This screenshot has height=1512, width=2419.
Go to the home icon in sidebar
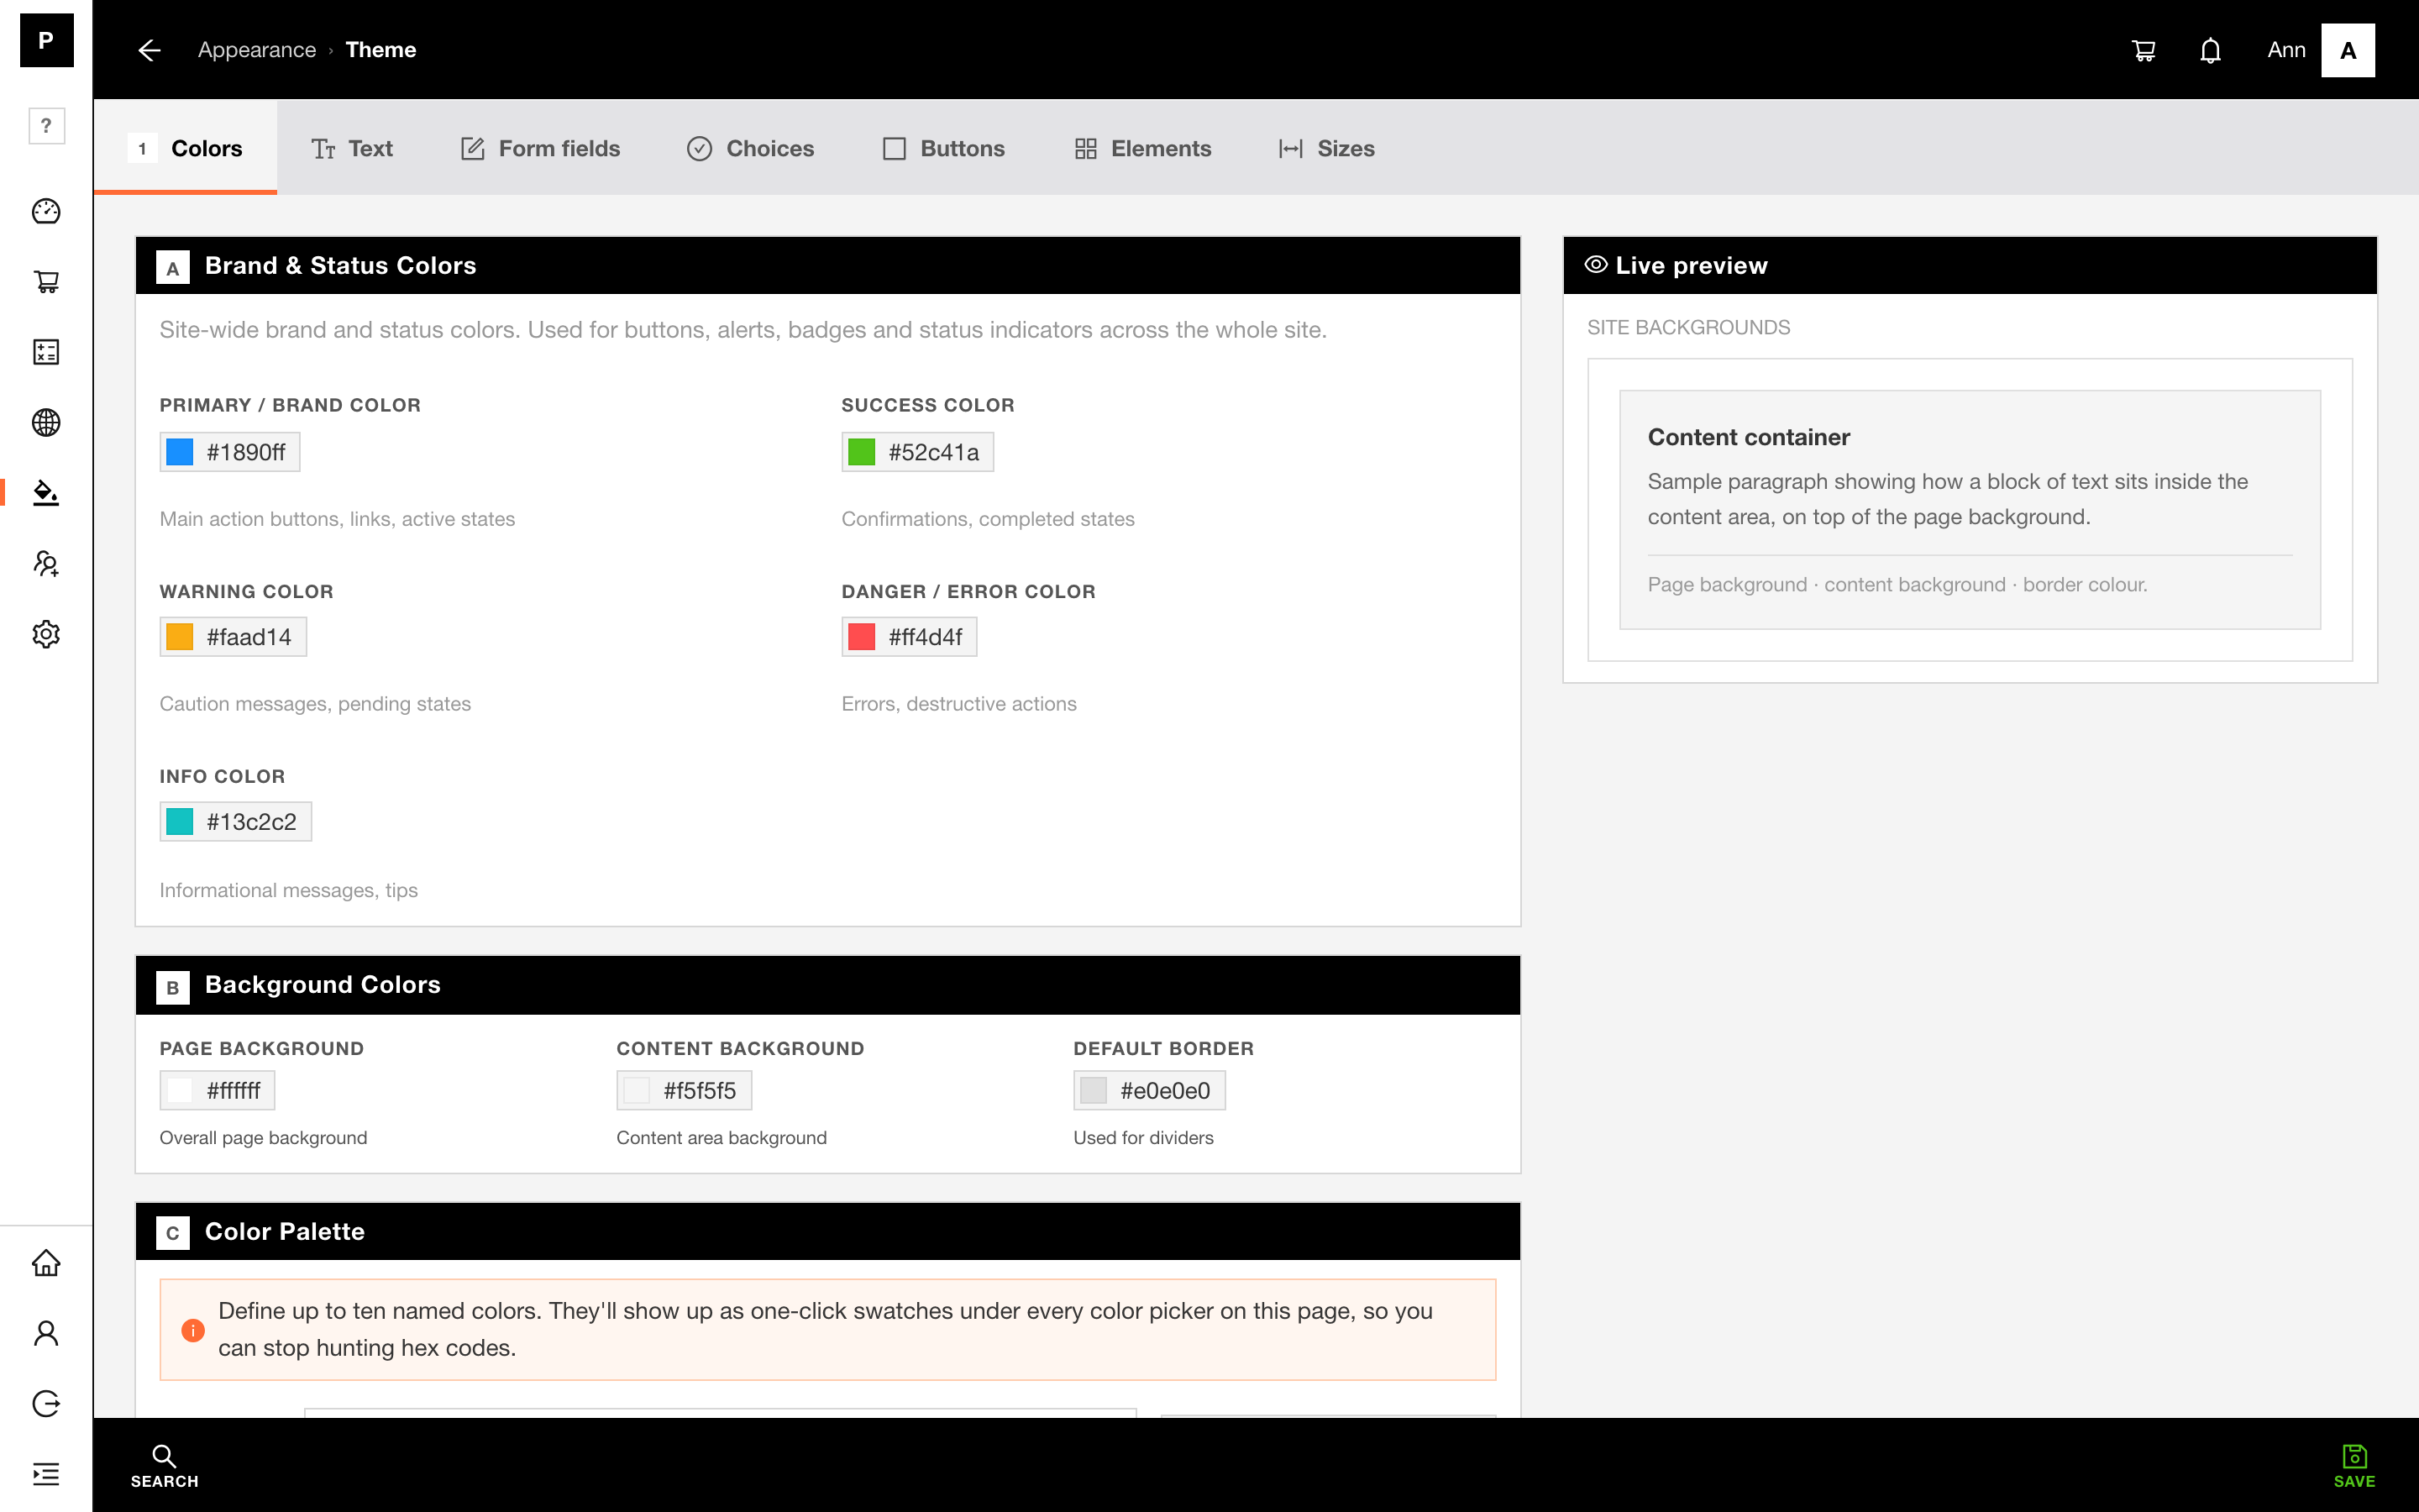click(46, 1263)
